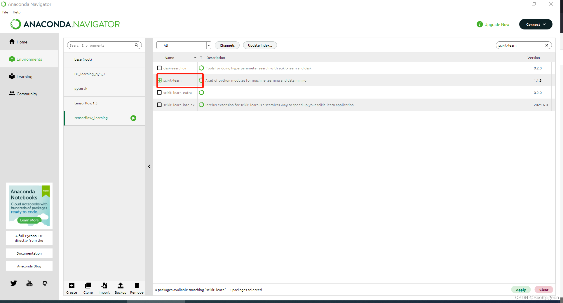
Task: Click the Channels button
Action: (227, 45)
